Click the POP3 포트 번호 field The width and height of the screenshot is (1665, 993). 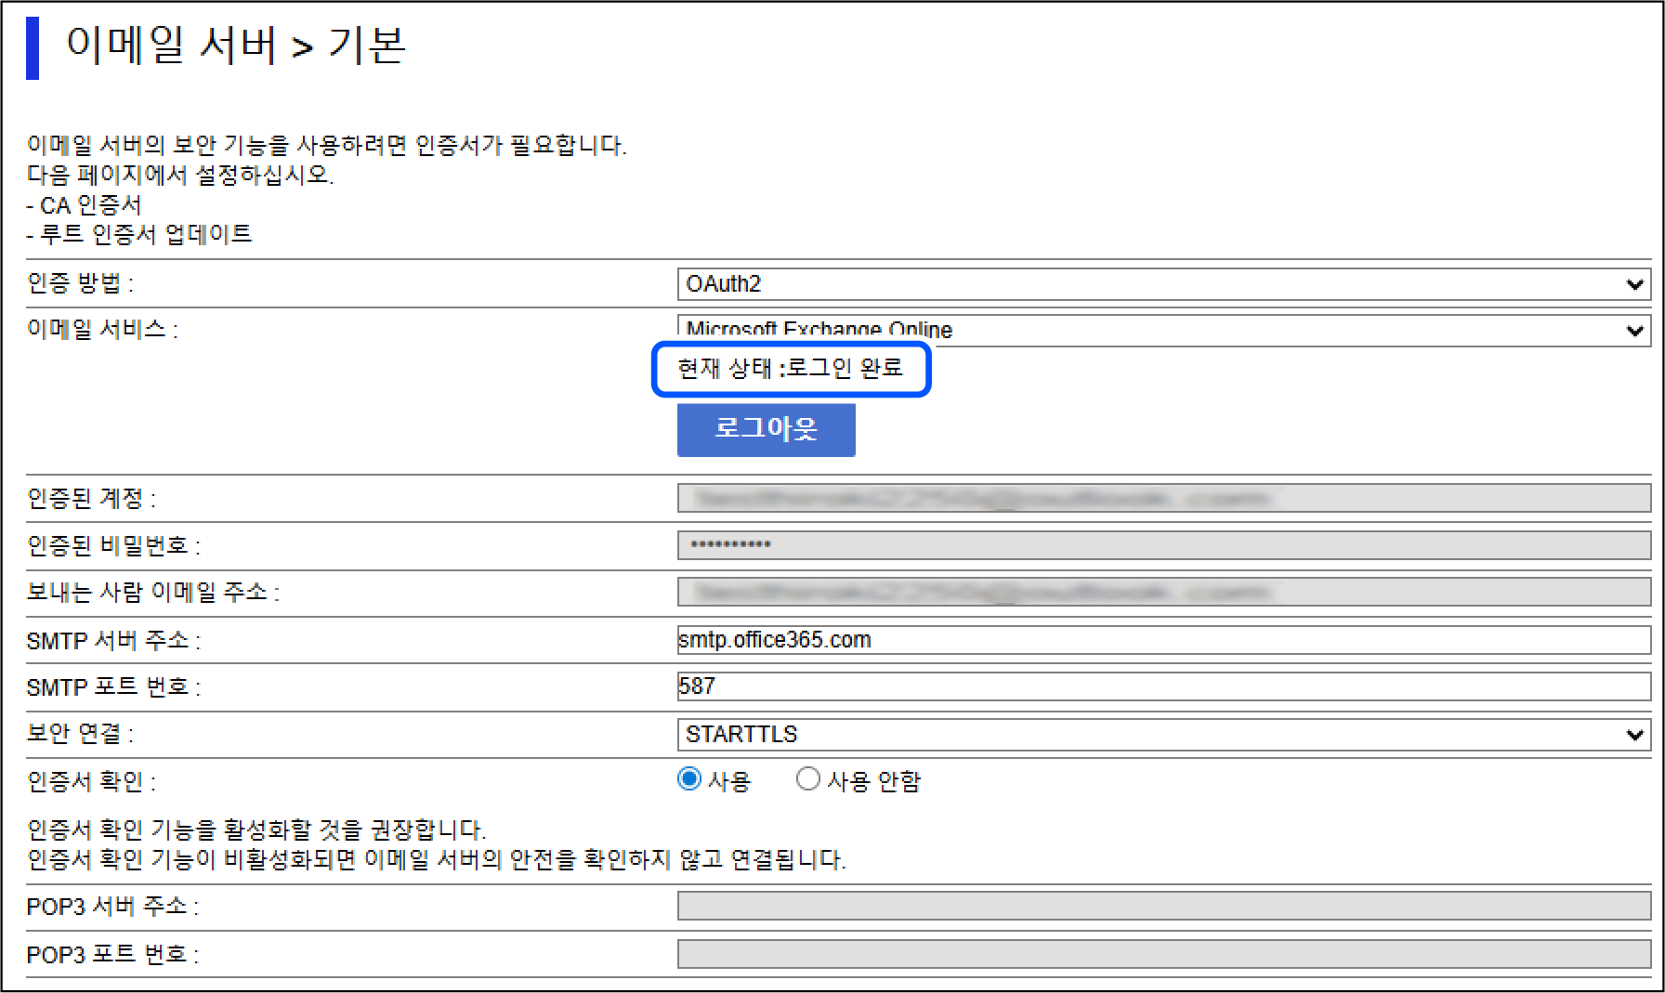[x=1162, y=954]
